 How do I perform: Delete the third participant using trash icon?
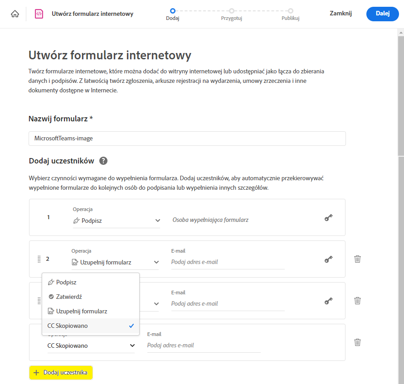(x=357, y=301)
